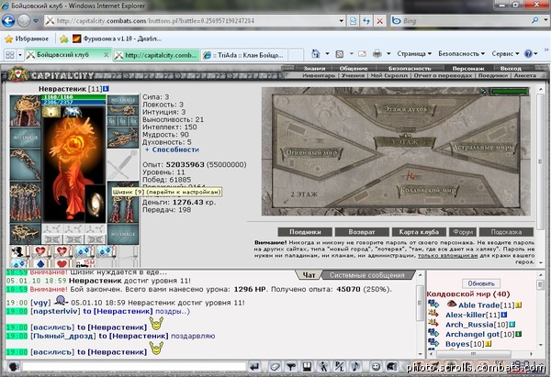Image resolution: width=551 pixels, height=377 pixels.
Task: Open the Персонаж game menu
Action: pos(468,68)
